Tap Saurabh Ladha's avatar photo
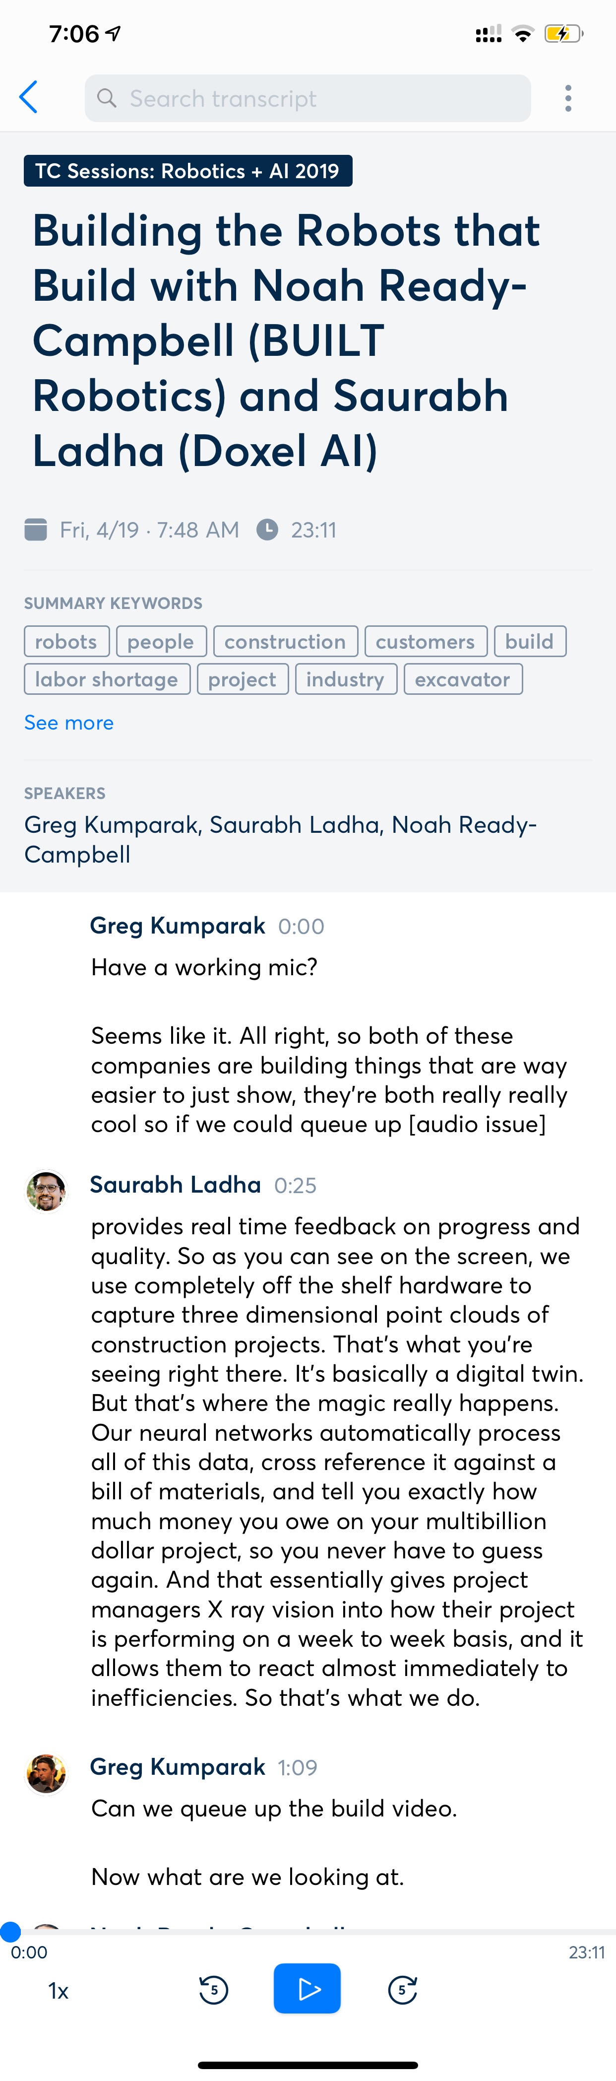 46,1191
